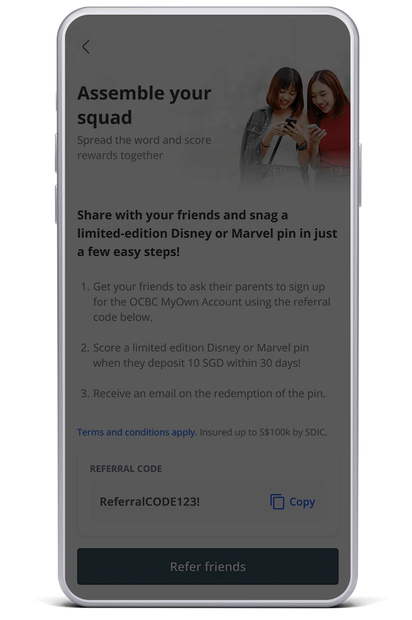Tap the Spread the word subtitle

(144, 147)
